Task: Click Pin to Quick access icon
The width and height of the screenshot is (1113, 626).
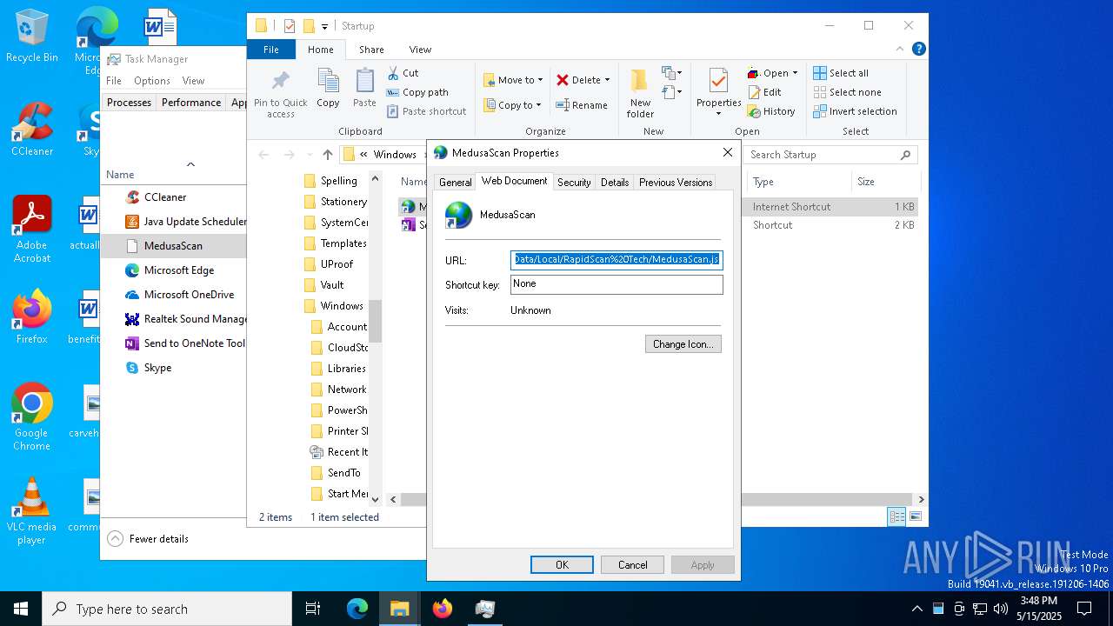Action: (280, 94)
